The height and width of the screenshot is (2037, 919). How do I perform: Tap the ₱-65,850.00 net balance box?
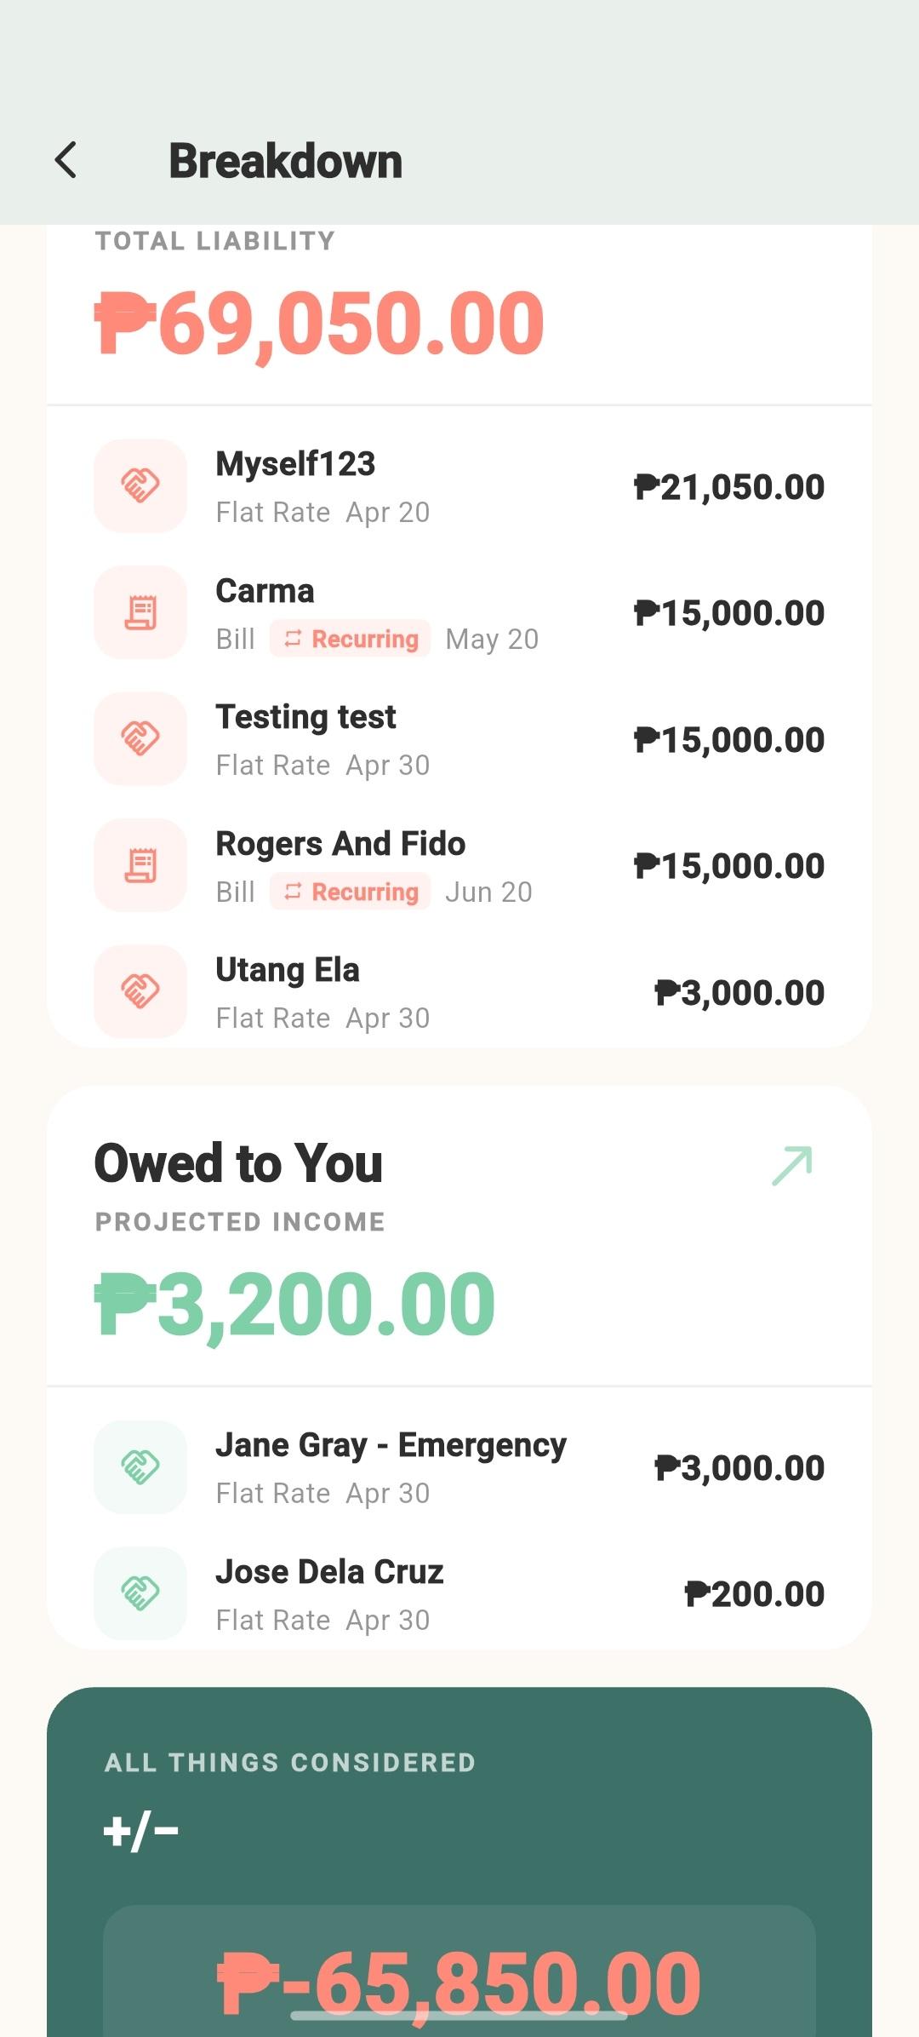tap(459, 1976)
